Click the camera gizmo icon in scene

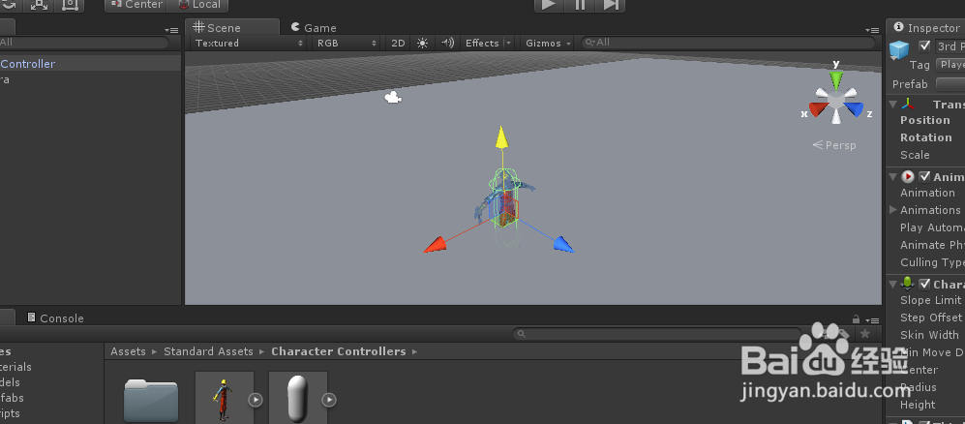click(393, 97)
